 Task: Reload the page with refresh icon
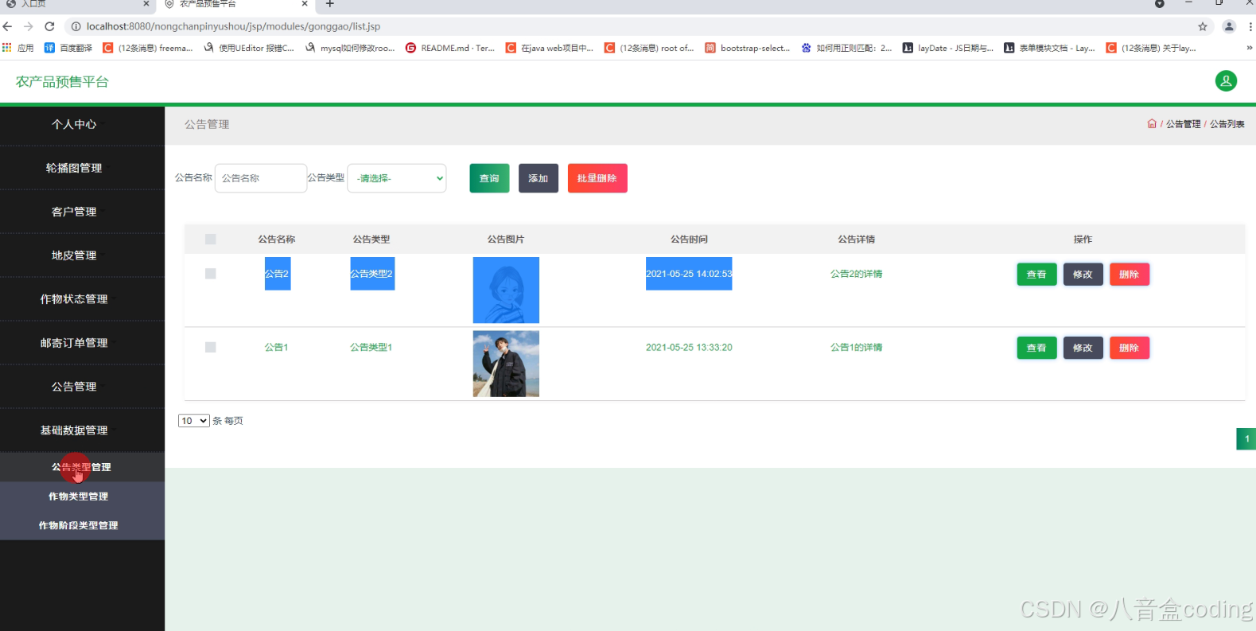49,26
